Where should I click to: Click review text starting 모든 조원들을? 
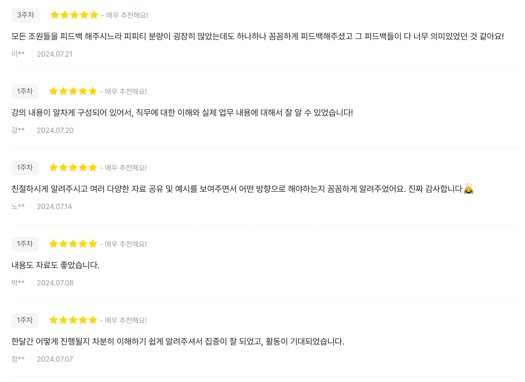(258, 36)
